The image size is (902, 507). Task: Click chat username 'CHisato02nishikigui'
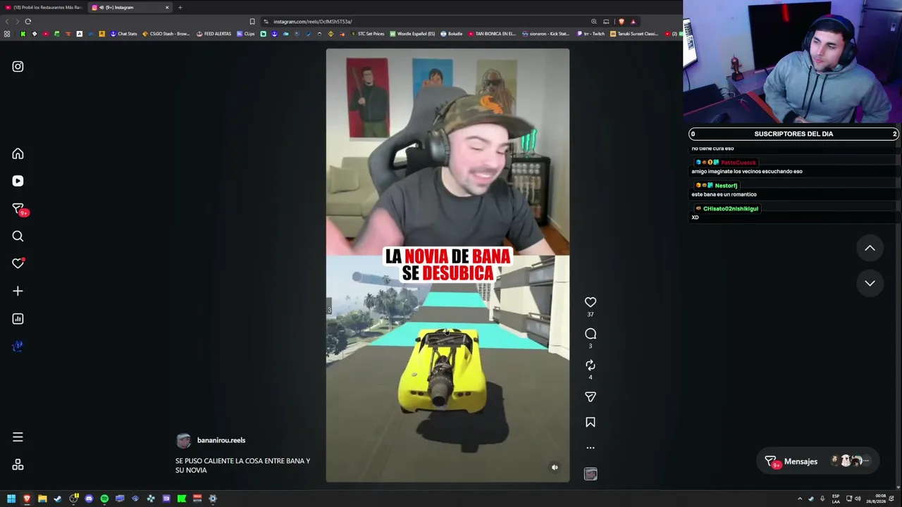click(730, 209)
